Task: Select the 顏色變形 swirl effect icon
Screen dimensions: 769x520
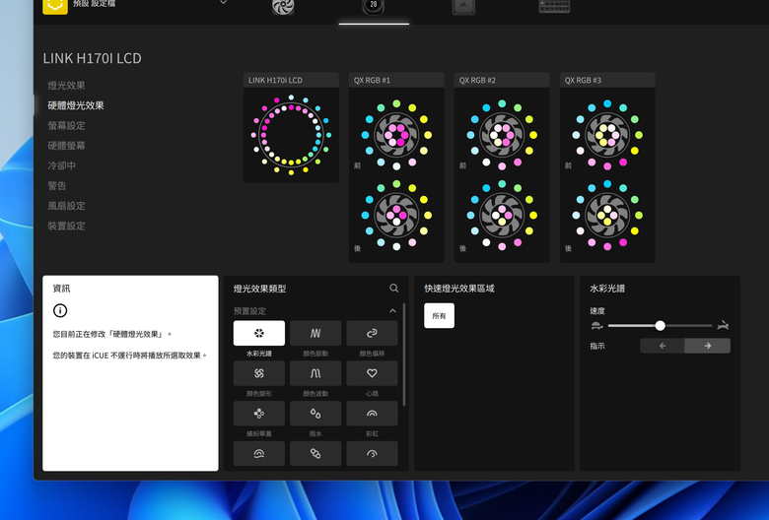Action: [259, 373]
